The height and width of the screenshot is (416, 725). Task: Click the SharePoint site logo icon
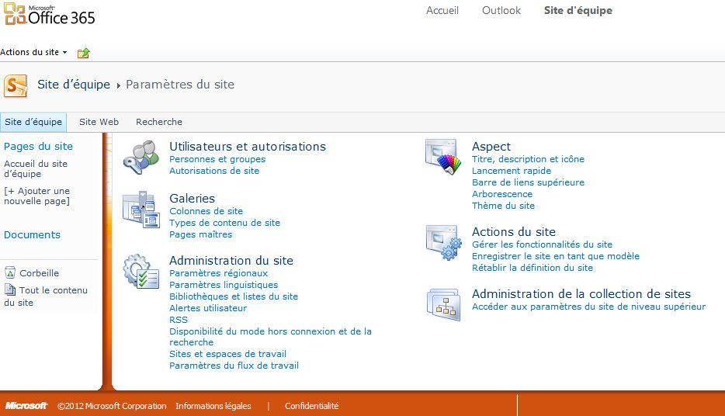click(x=16, y=86)
